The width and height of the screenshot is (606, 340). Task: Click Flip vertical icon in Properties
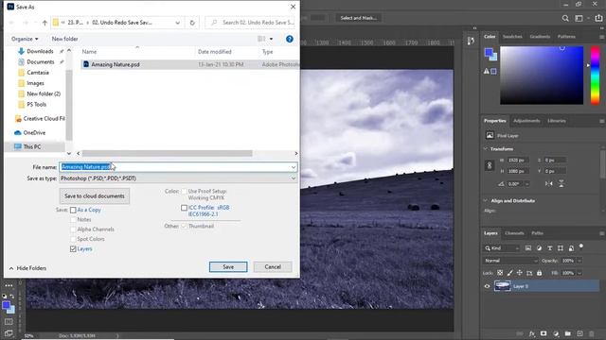561,183
